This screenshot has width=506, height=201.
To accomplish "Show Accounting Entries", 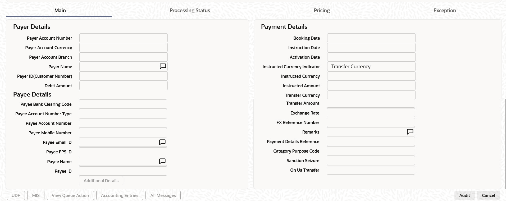I will (120, 195).
